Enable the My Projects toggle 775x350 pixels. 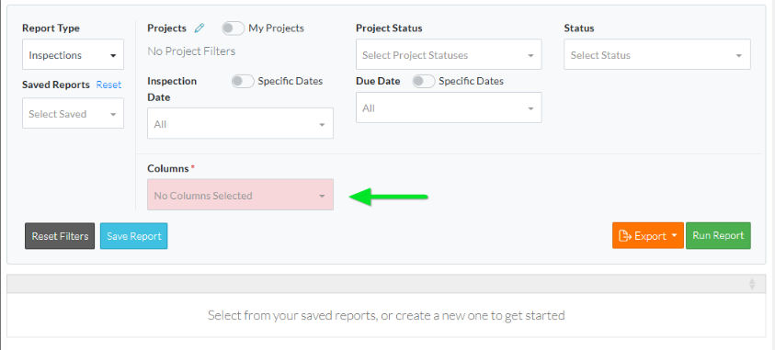(x=233, y=28)
